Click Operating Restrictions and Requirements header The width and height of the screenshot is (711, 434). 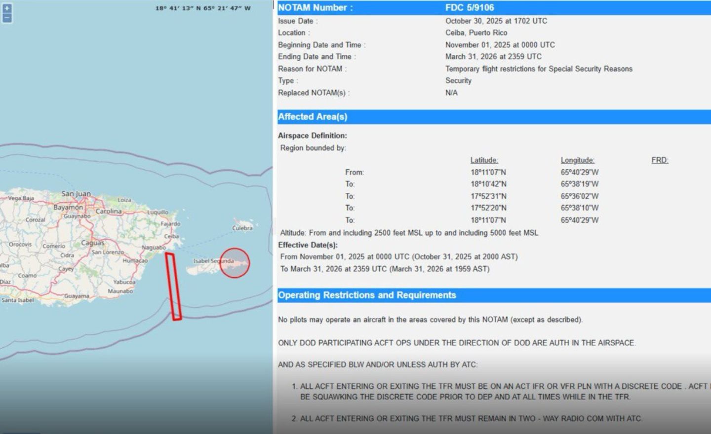367,295
